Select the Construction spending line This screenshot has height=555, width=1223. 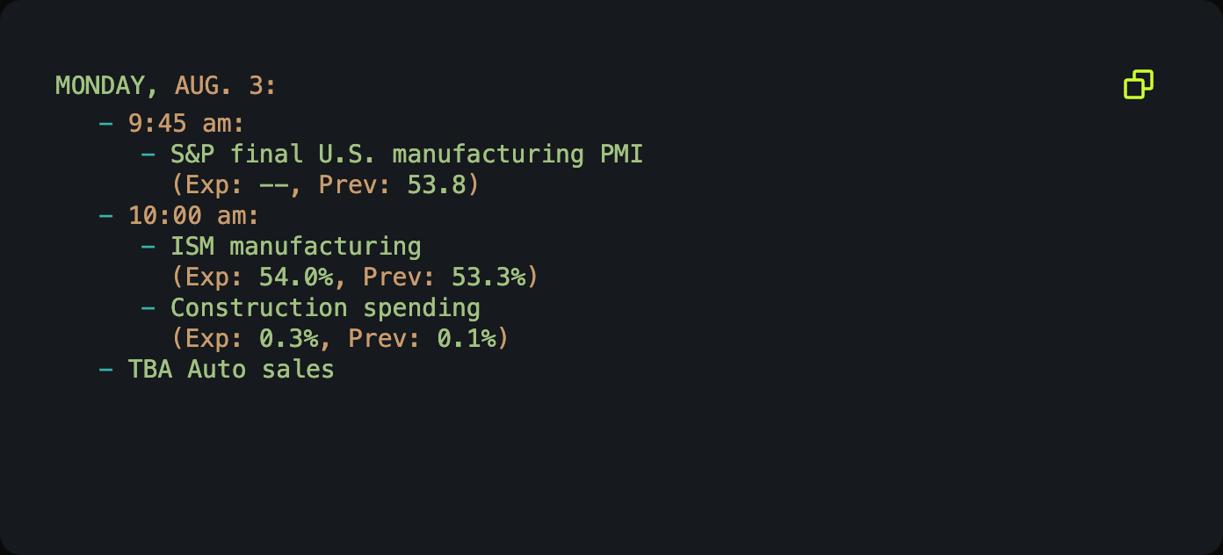[x=325, y=308]
